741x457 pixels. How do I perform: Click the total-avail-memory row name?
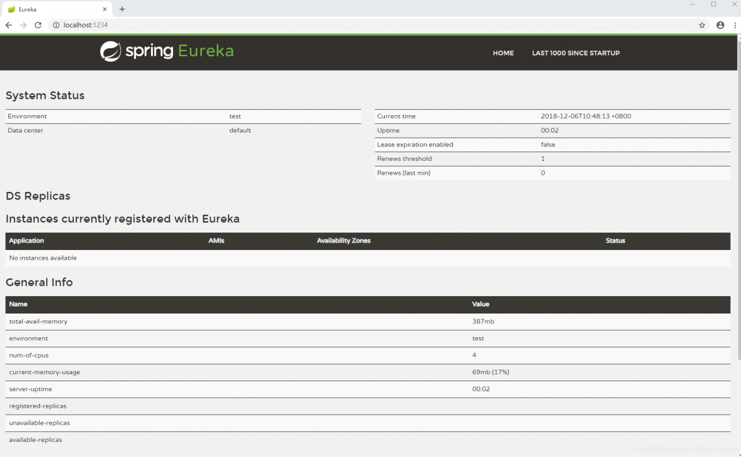pos(38,322)
